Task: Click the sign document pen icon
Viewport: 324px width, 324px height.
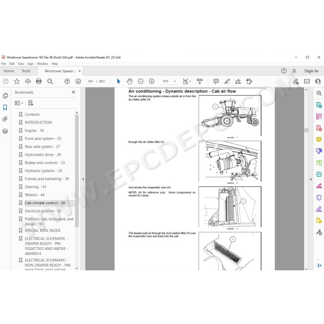Action: pos(238,81)
